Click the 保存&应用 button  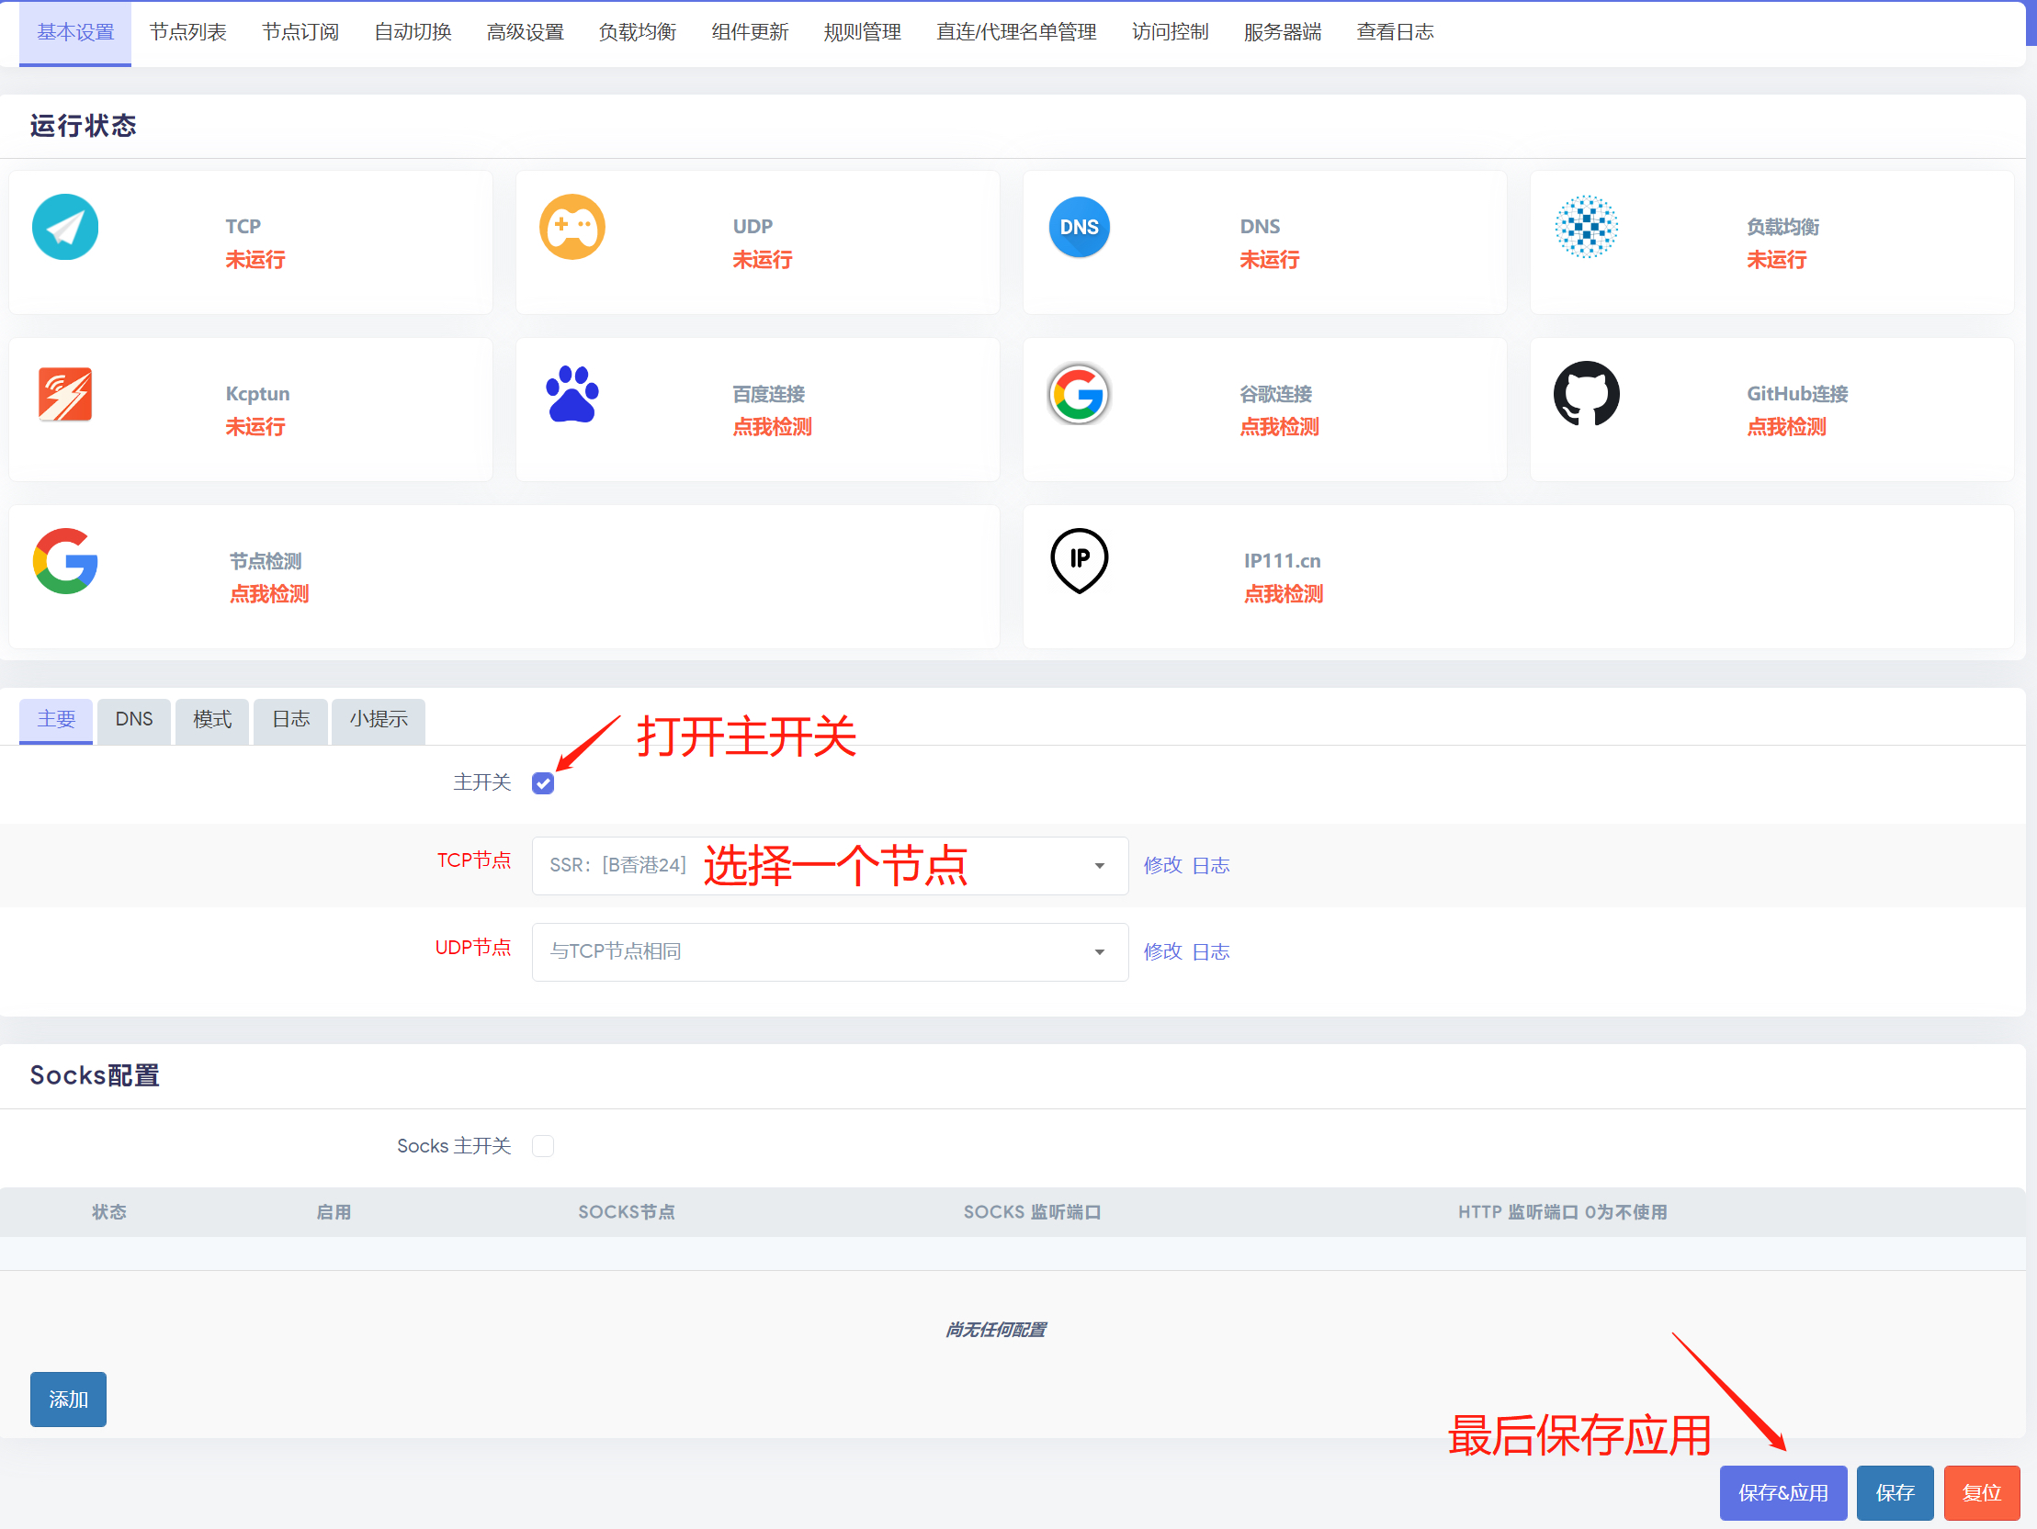coord(1782,1492)
